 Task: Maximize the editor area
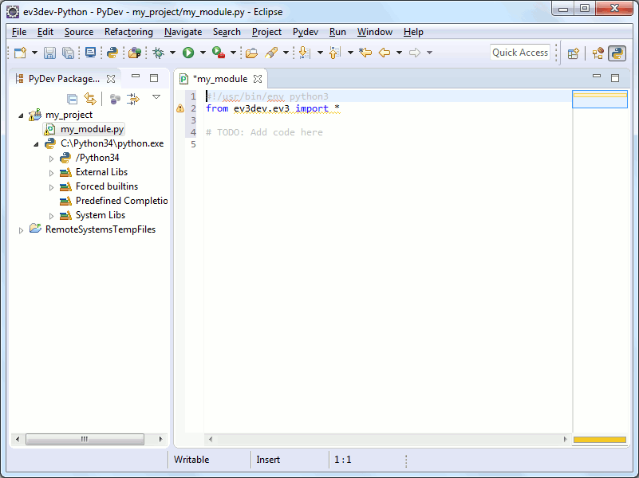click(615, 78)
